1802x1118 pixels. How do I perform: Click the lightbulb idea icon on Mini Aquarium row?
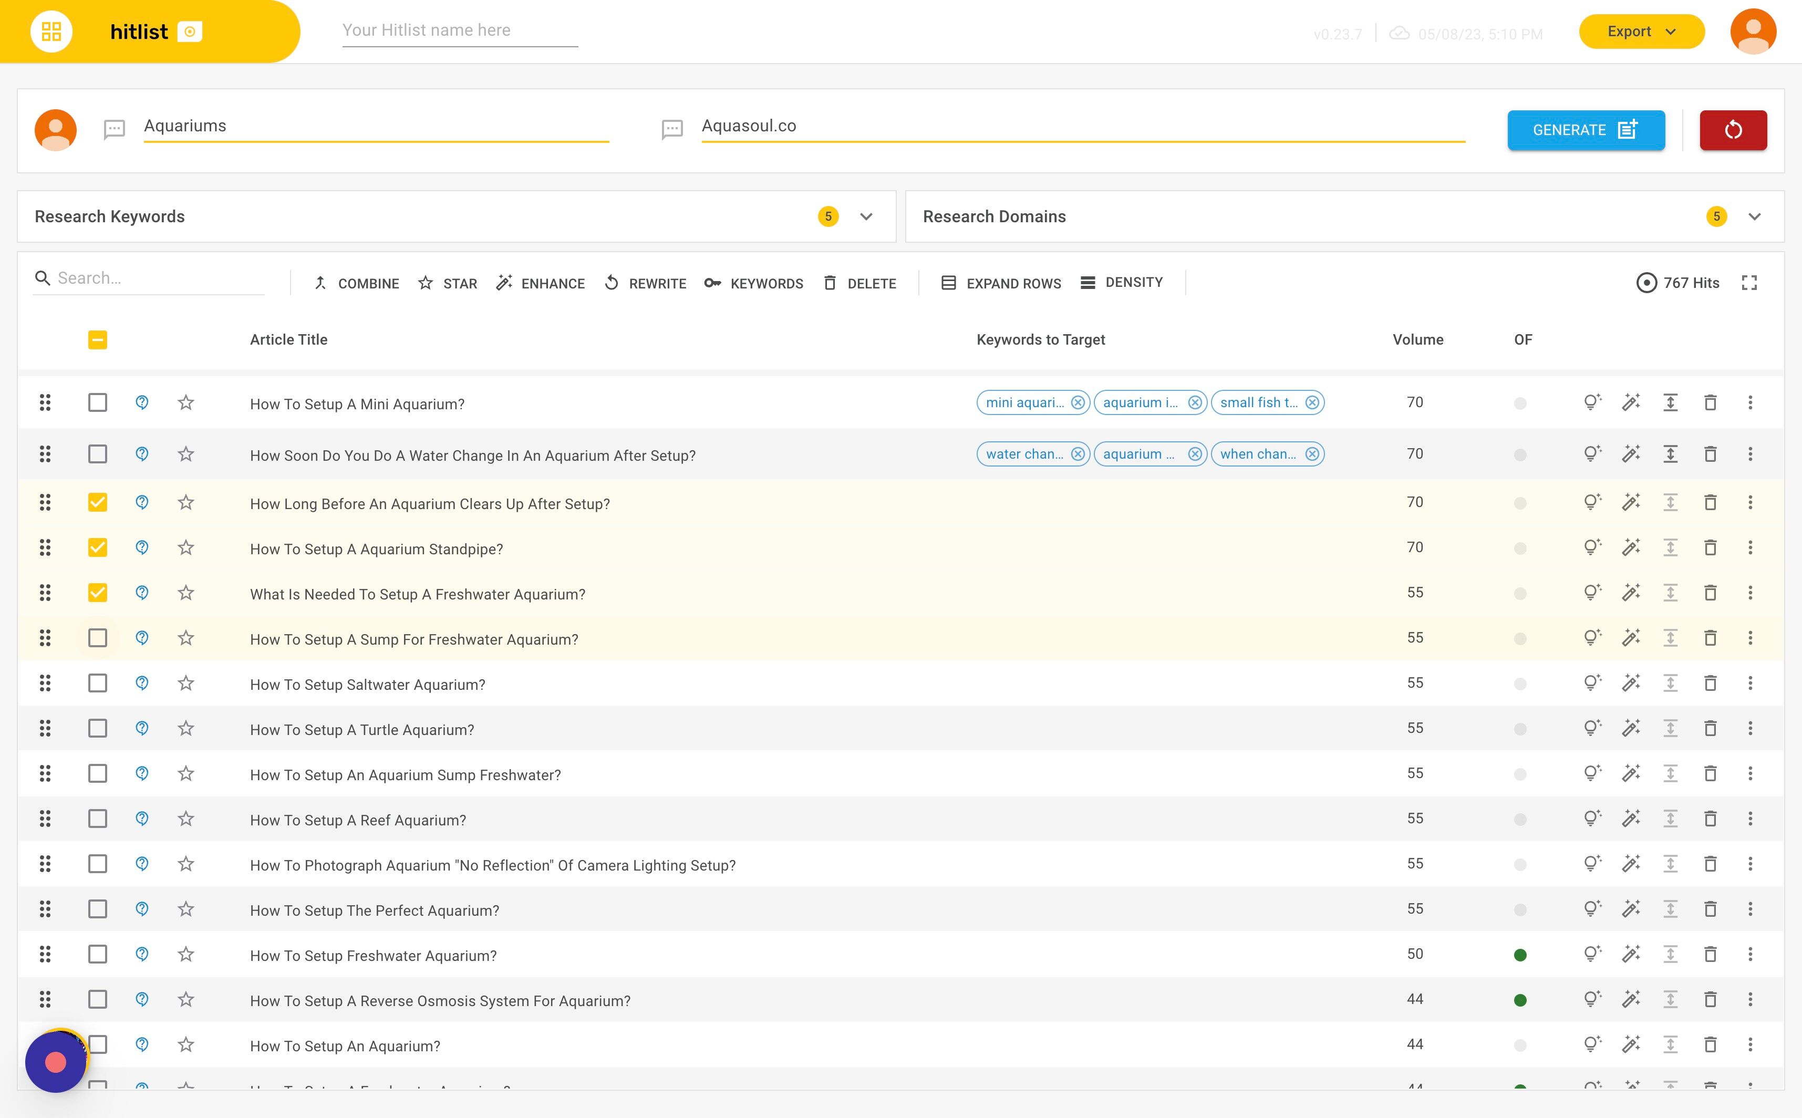pos(1592,402)
